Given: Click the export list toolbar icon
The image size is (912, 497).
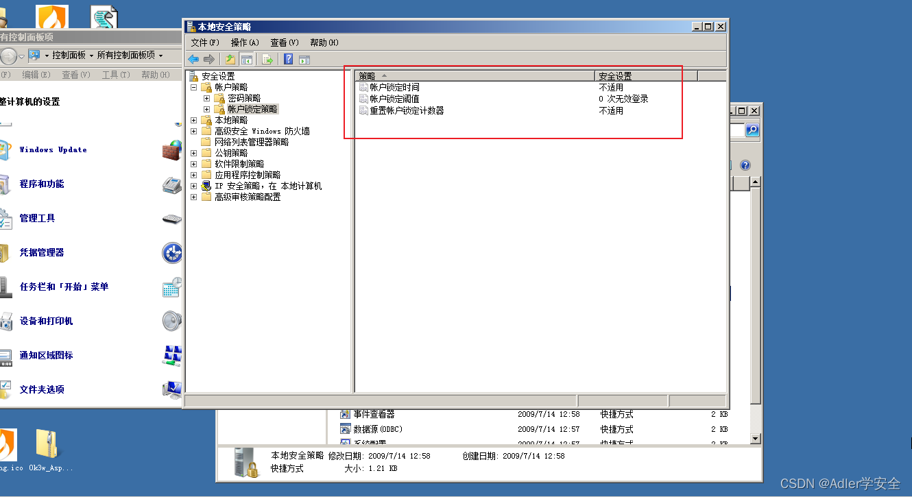Looking at the screenshot, I should point(267,60).
